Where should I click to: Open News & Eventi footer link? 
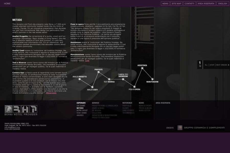145,106
